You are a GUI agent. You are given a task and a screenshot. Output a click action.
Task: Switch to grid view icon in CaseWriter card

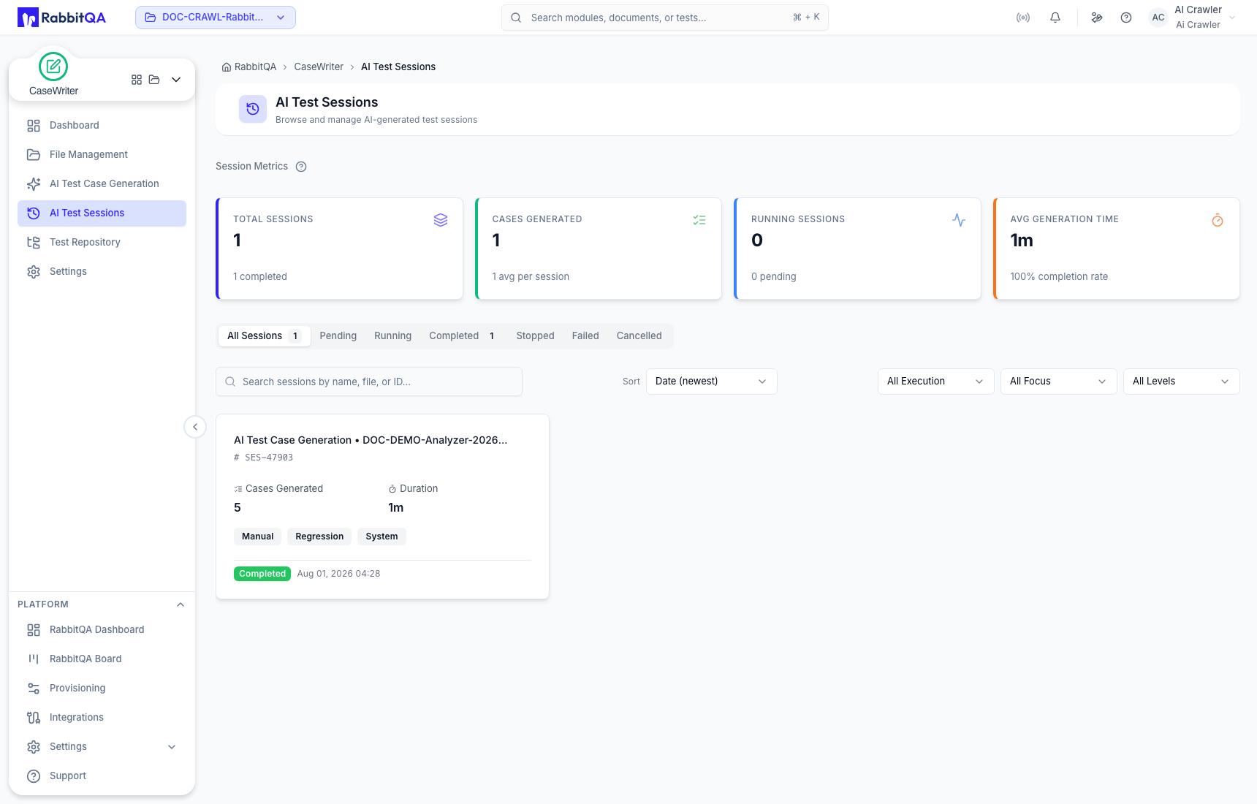(137, 80)
